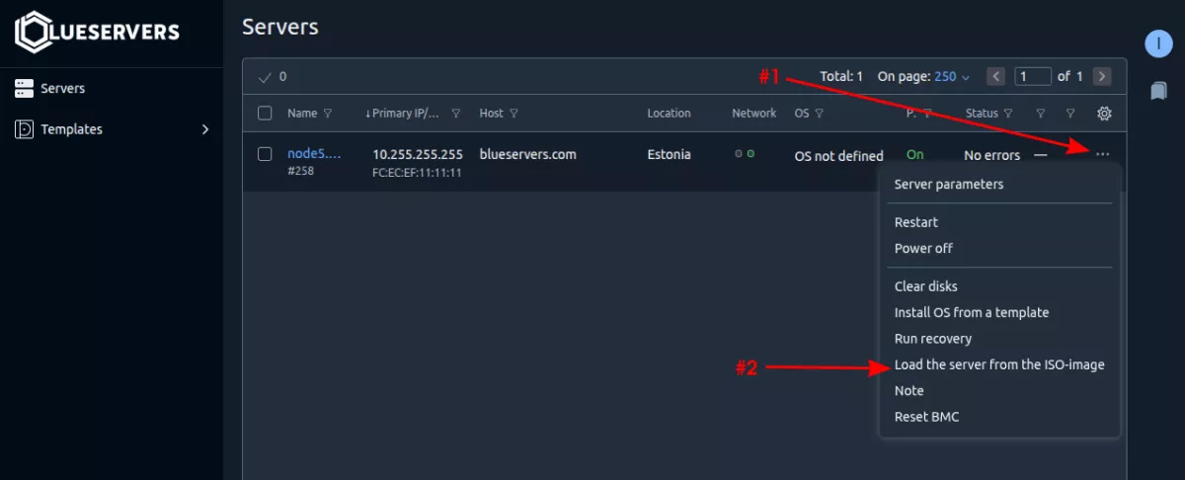The height and width of the screenshot is (480, 1185).
Task: Open the bookmarks icon on right panel
Action: 1158,91
